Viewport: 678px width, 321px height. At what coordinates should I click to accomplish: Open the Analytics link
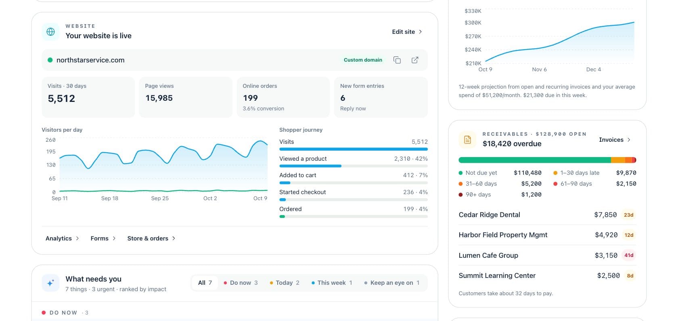coord(62,238)
